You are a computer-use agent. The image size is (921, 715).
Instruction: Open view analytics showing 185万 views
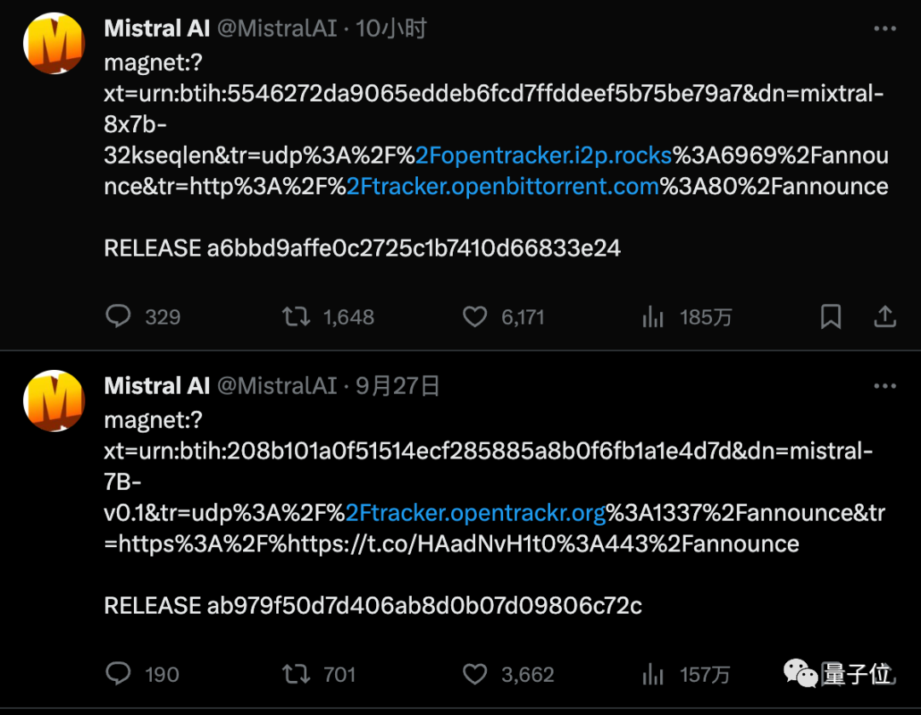(x=652, y=316)
